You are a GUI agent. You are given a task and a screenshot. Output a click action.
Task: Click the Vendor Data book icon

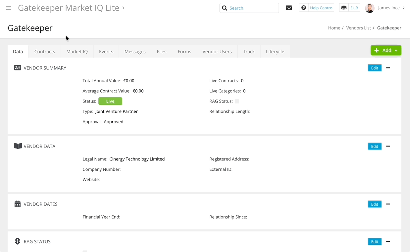click(18, 146)
